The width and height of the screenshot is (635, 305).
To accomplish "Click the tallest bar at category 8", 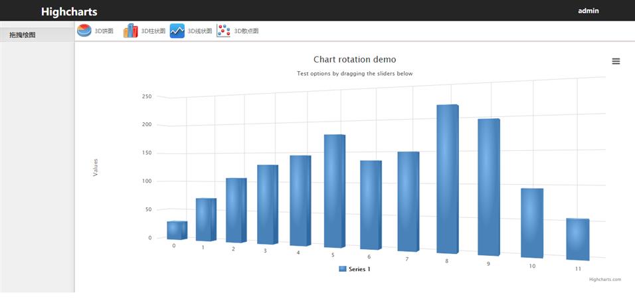I will (447, 179).
